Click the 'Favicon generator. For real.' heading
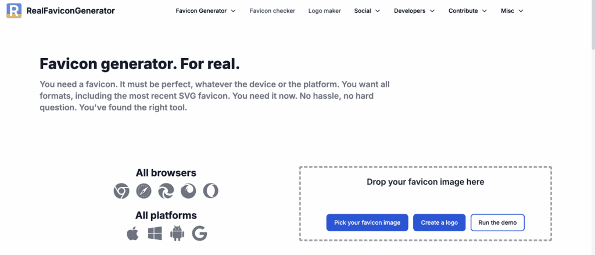The image size is (595, 255). pos(139,64)
